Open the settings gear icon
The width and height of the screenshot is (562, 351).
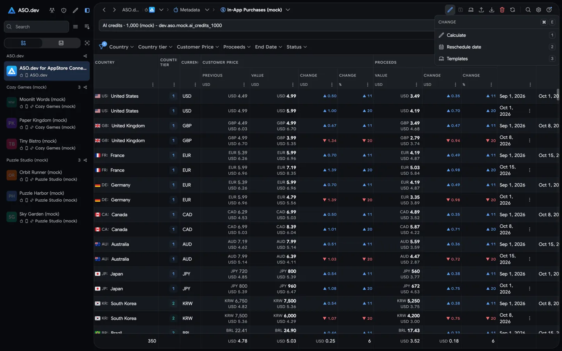click(539, 10)
